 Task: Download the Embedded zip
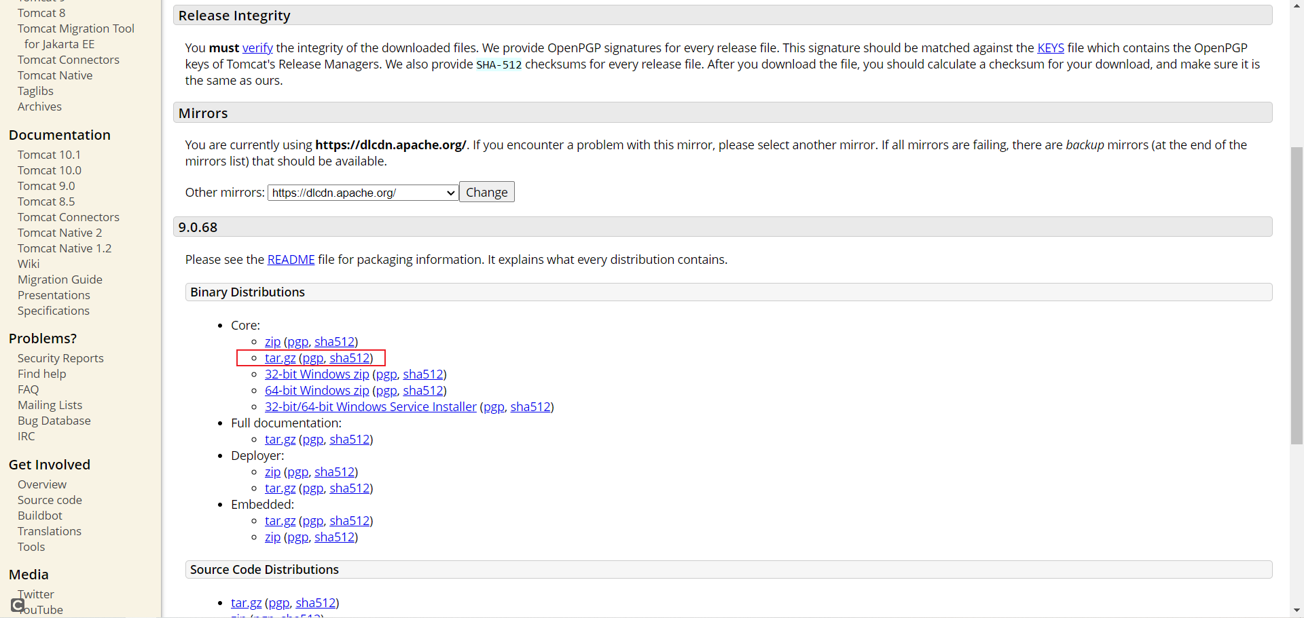tap(272, 537)
